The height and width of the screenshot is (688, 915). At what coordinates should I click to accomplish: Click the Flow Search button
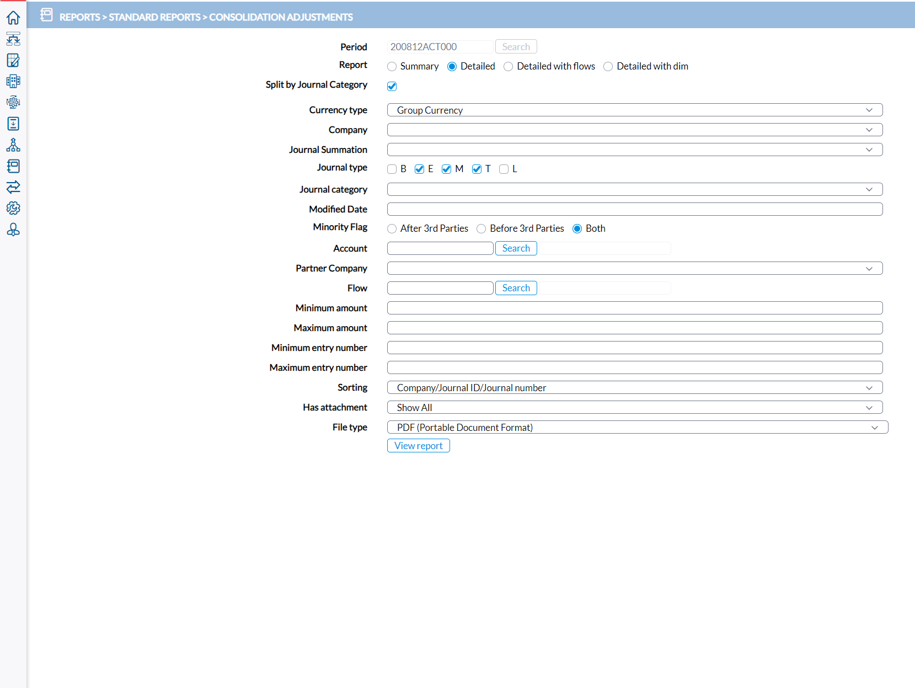tap(516, 288)
